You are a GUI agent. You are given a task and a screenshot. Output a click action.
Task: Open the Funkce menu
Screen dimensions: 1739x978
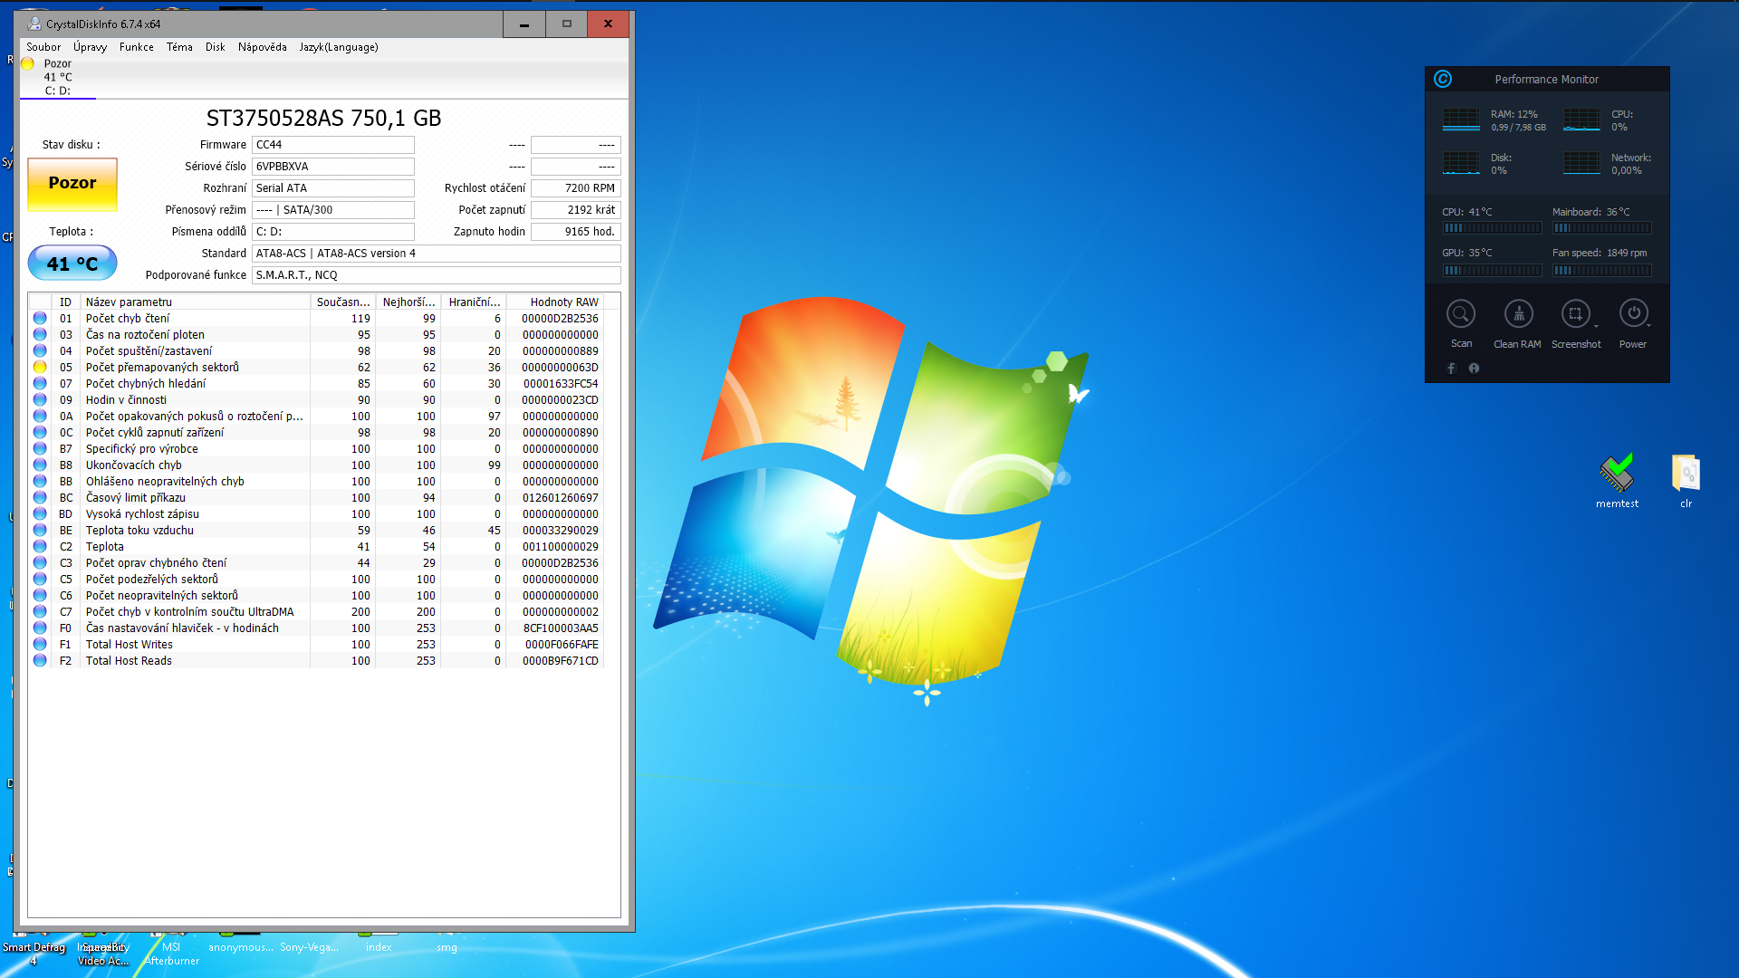click(x=137, y=47)
